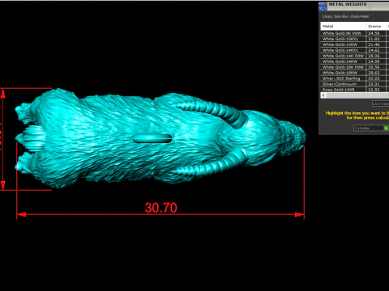Select the White Gold:18KW row
The height and width of the screenshot is (291, 389).
[355, 73]
